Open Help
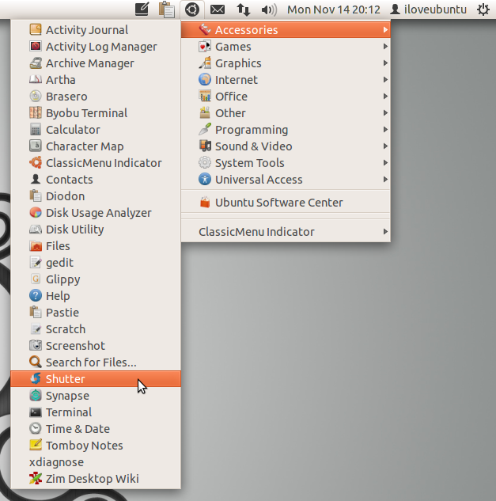The width and height of the screenshot is (496, 501). [x=96, y=295]
